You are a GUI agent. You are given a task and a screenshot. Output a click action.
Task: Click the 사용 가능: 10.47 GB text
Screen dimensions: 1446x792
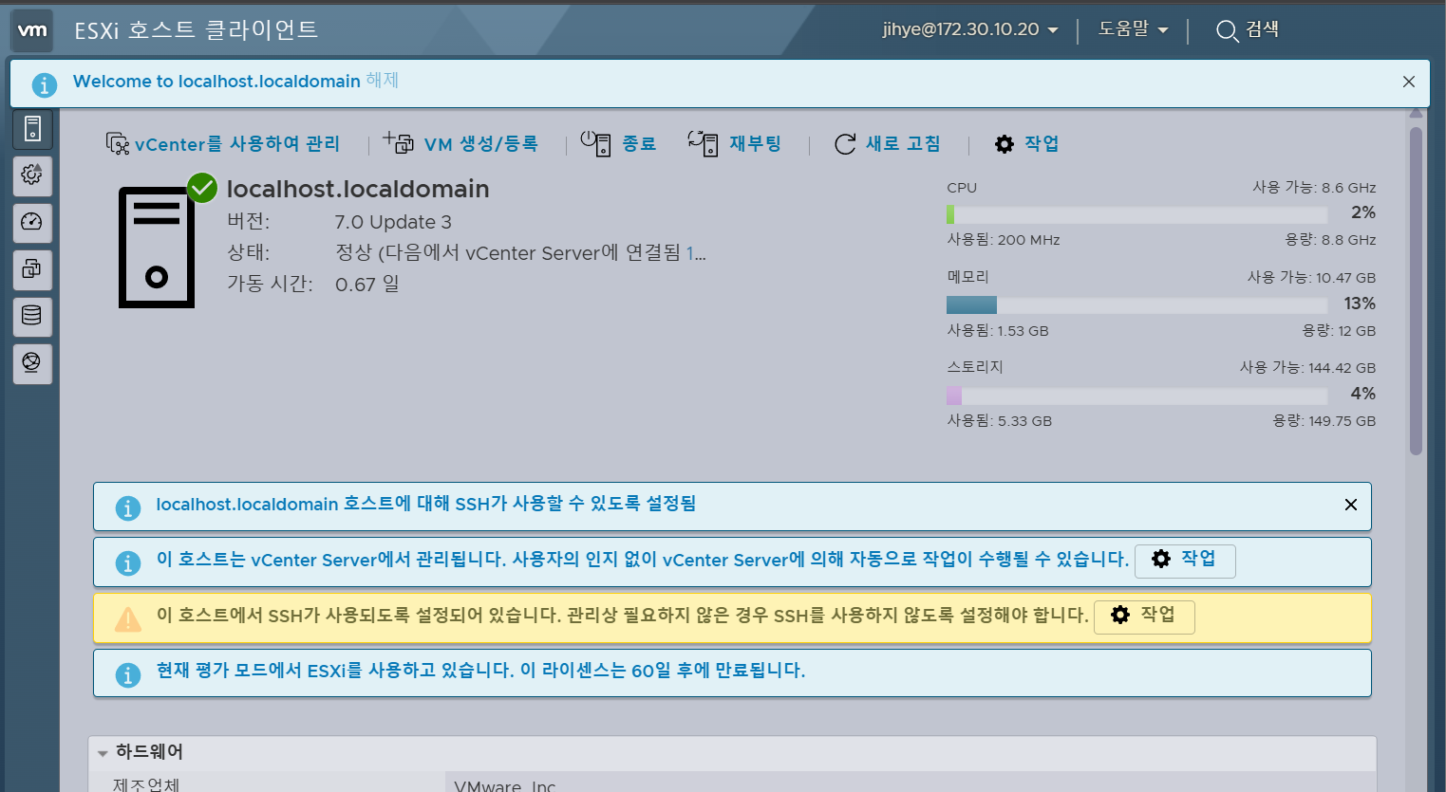pyautogui.click(x=1311, y=278)
